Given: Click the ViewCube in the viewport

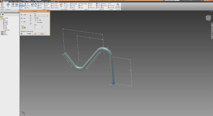Looking at the screenshot, I should [x=208, y=18].
